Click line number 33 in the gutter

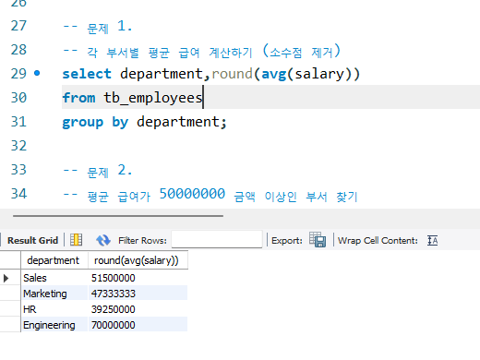coord(18,170)
